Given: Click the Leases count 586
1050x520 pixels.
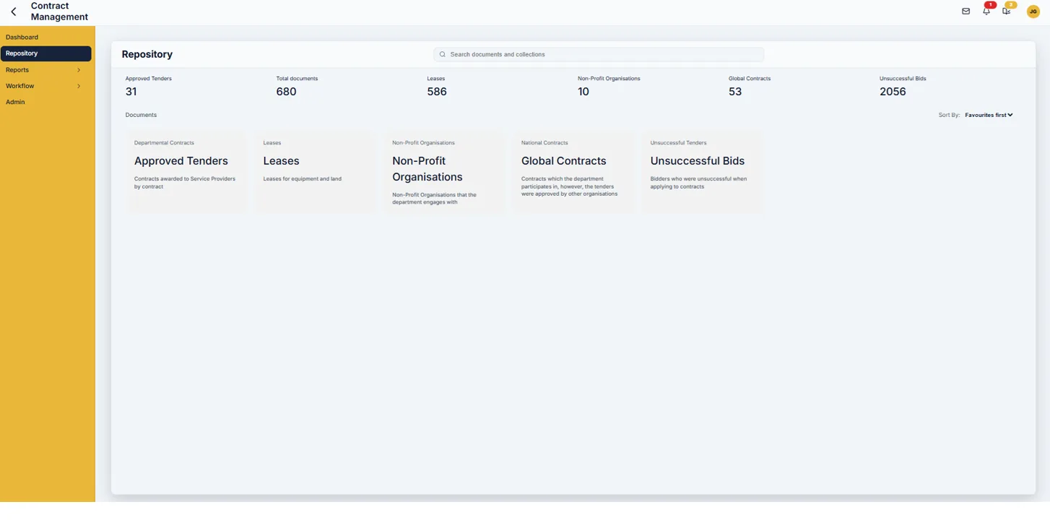Looking at the screenshot, I should point(437,92).
